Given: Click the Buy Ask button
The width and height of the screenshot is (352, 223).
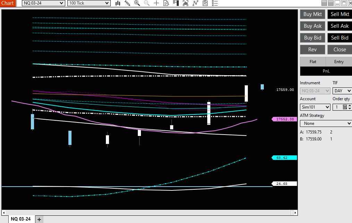Looking at the screenshot, I should pos(312,26).
